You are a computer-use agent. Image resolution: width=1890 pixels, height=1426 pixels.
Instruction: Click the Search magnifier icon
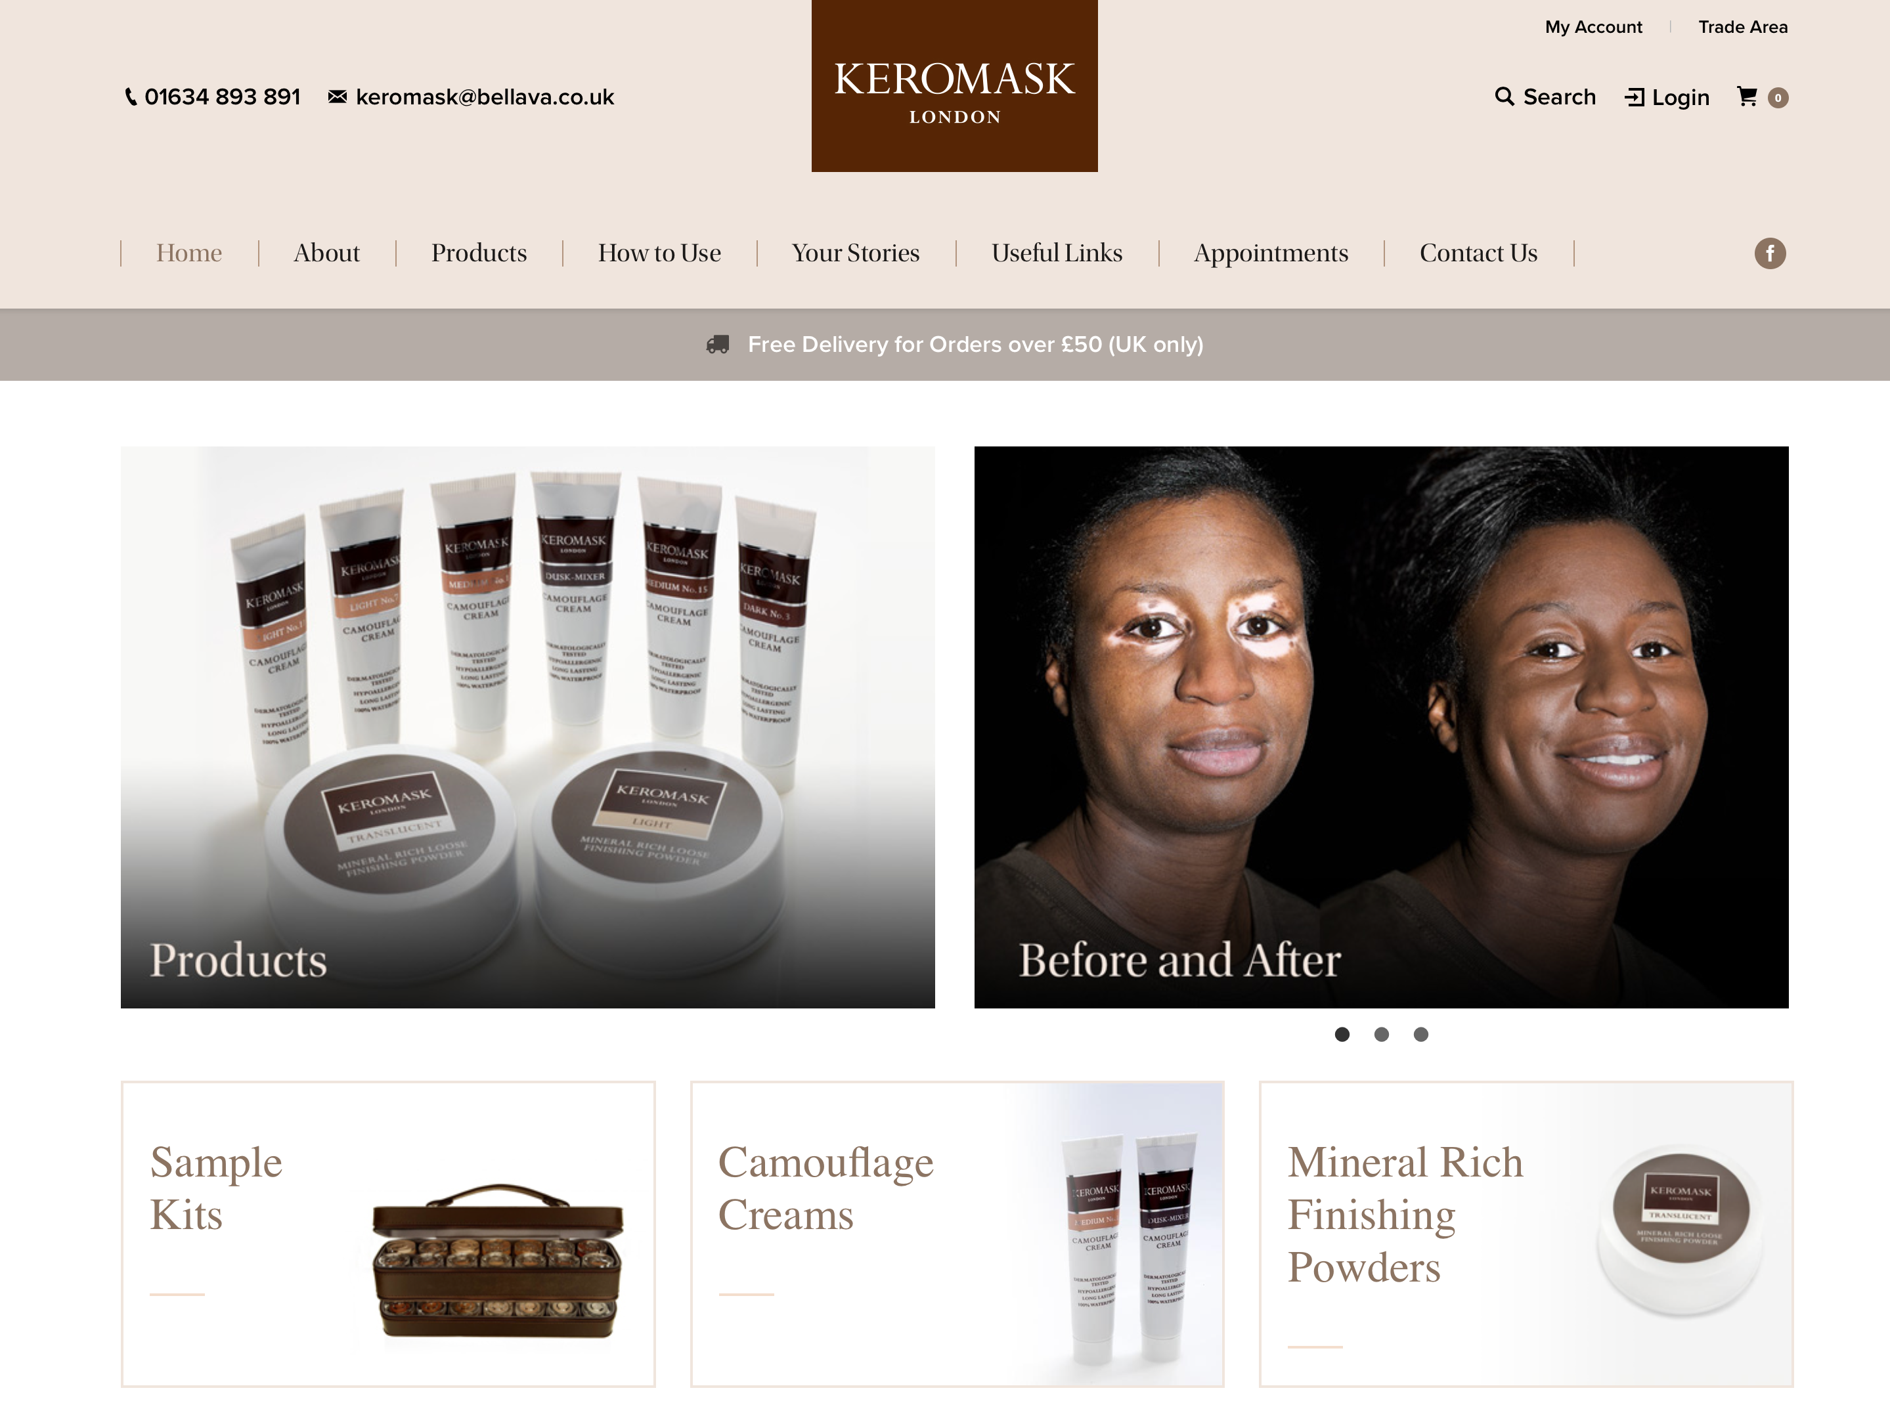1504,97
